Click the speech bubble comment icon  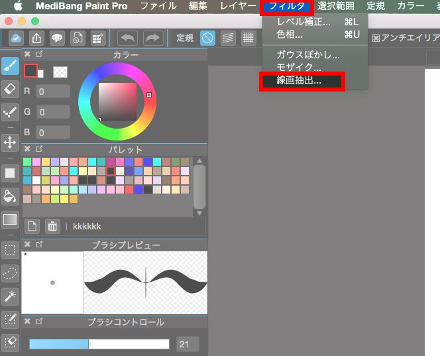pos(57,38)
